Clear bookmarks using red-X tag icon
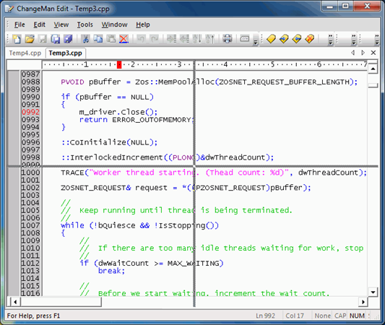The image size is (385, 325). [x=310, y=39]
